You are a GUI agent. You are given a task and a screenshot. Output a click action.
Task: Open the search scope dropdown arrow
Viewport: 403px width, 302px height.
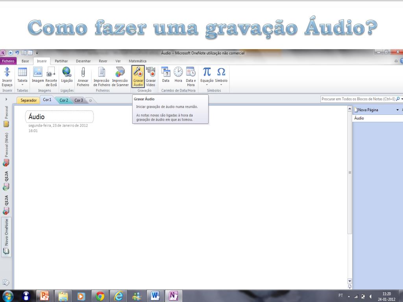[x=402, y=99]
